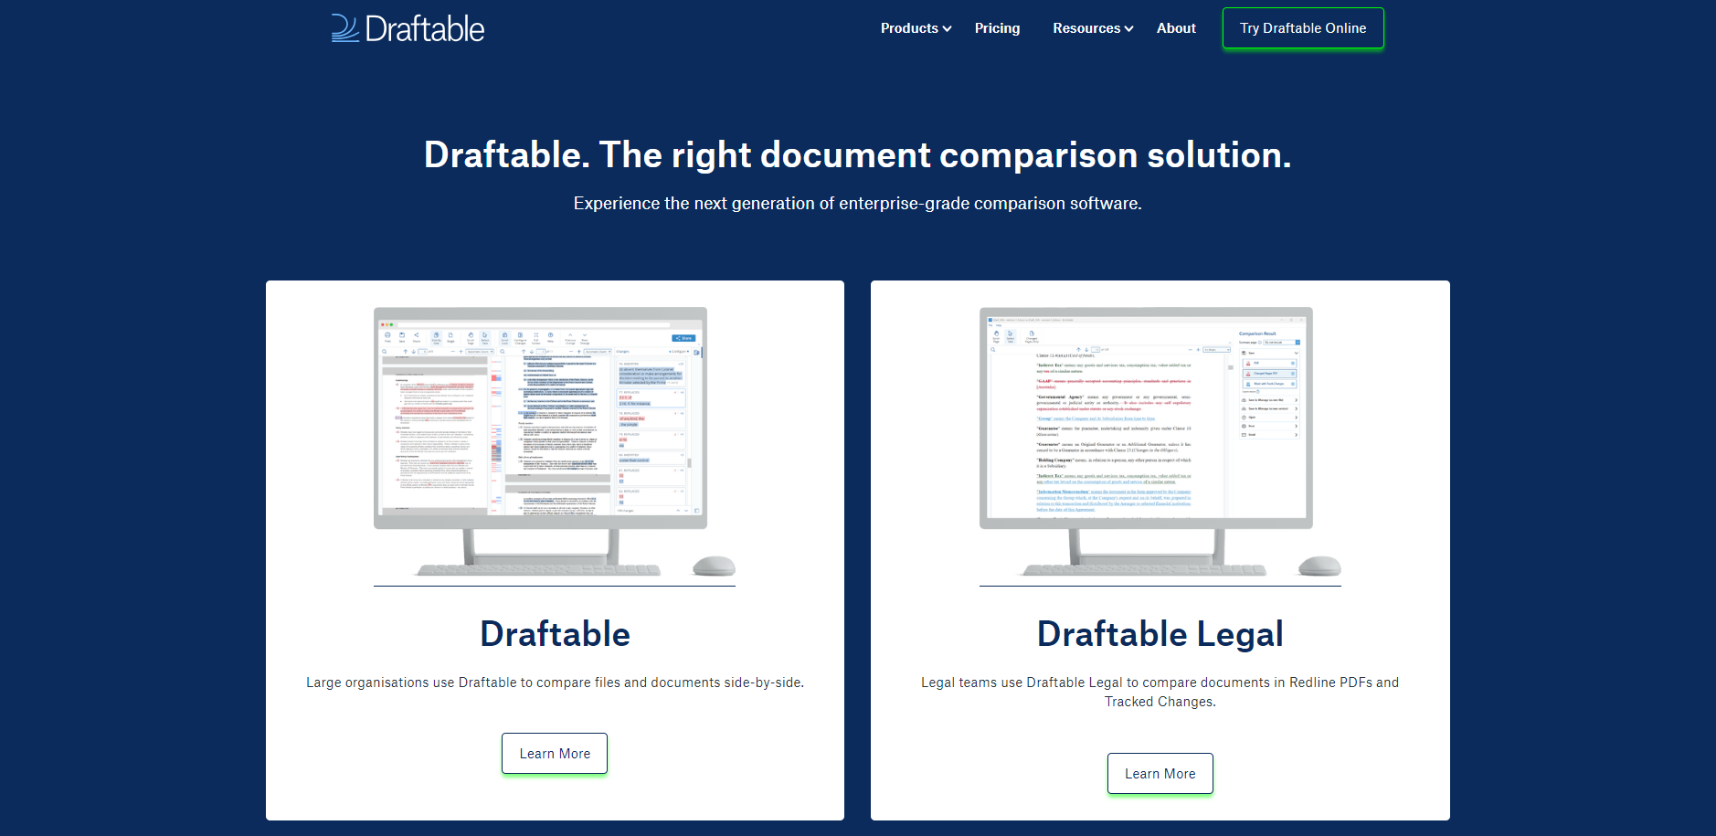Viewport: 1716px width, 836px height.
Task: Select the PDF save format option
Action: 1269,363
